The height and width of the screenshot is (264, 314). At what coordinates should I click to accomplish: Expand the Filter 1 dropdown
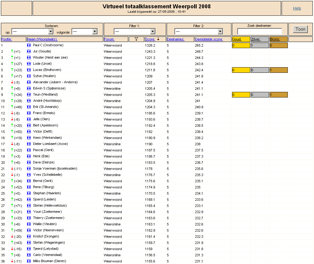[x=135, y=31]
